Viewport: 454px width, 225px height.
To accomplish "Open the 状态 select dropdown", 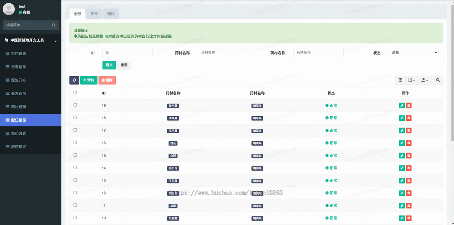I will [414, 52].
